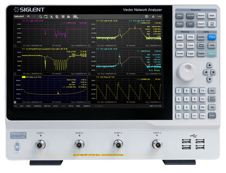Push the Stop key in Stimulus group
Viewport: 226px width, 173px height.
point(190,37)
